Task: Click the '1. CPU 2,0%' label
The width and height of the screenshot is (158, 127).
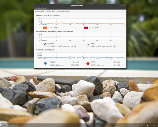Action: [53, 28]
